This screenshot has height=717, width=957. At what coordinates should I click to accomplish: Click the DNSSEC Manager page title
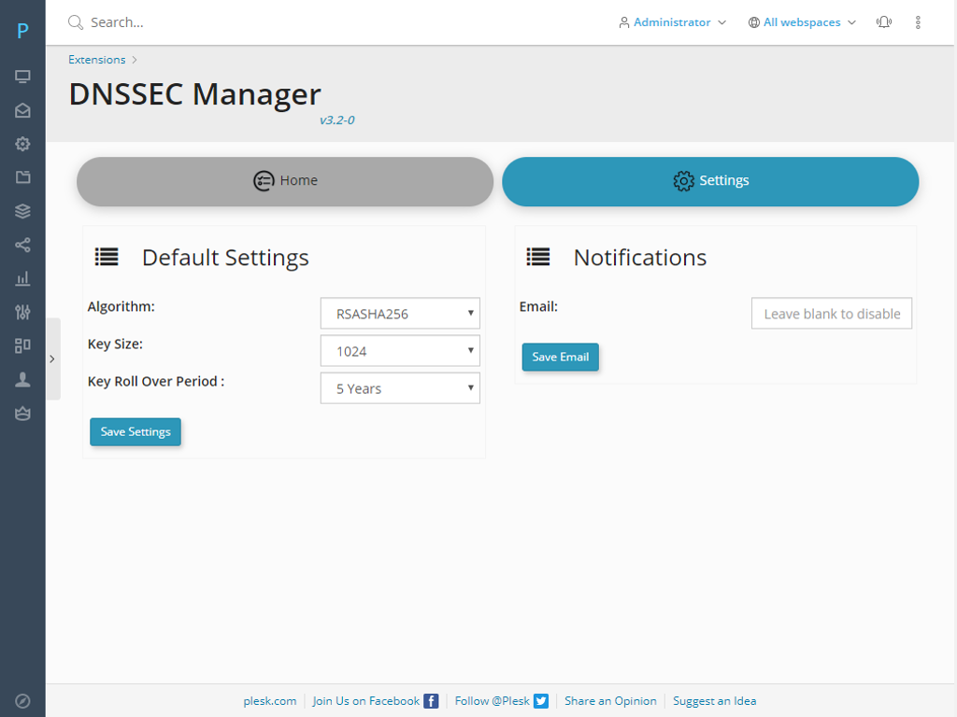[x=194, y=94]
